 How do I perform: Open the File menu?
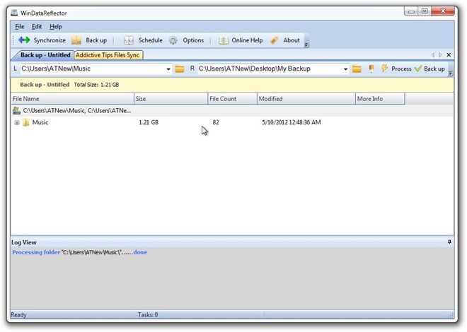pos(19,26)
